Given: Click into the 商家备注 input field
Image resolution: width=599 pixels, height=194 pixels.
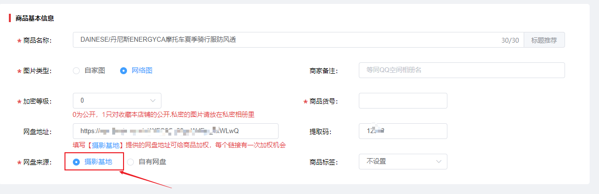Looking at the screenshot, I should point(462,70).
